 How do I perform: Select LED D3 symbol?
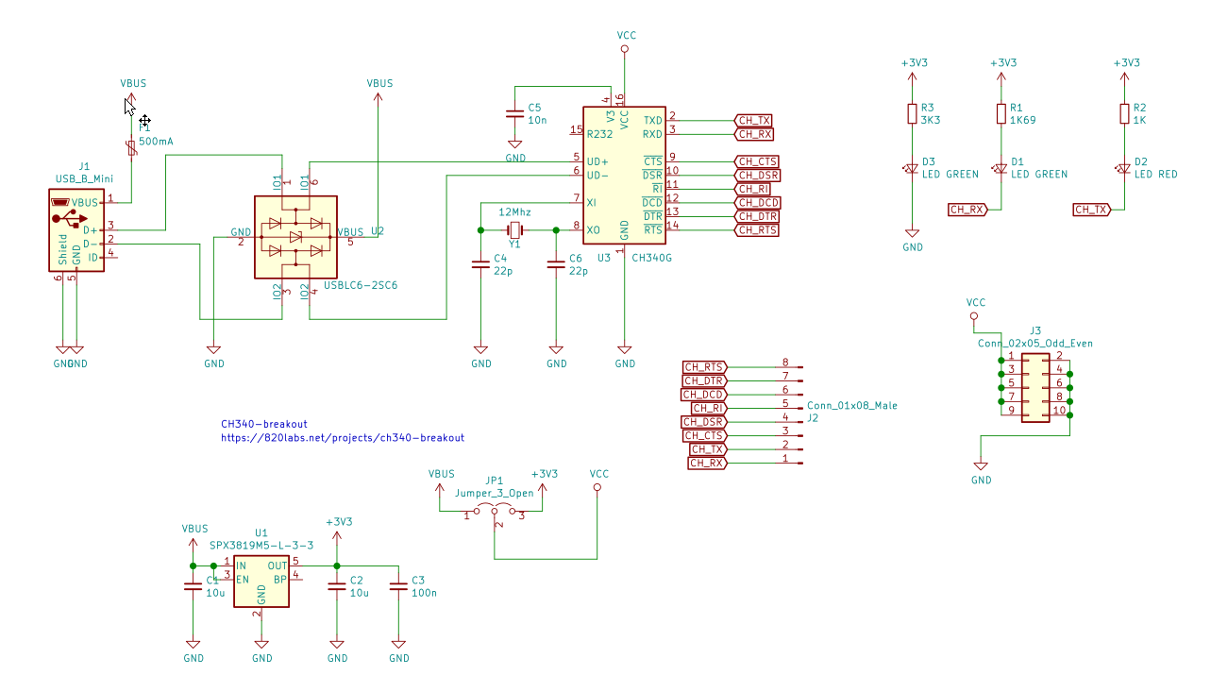(912, 169)
